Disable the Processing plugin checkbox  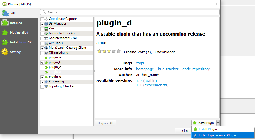[x=42, y=82]
